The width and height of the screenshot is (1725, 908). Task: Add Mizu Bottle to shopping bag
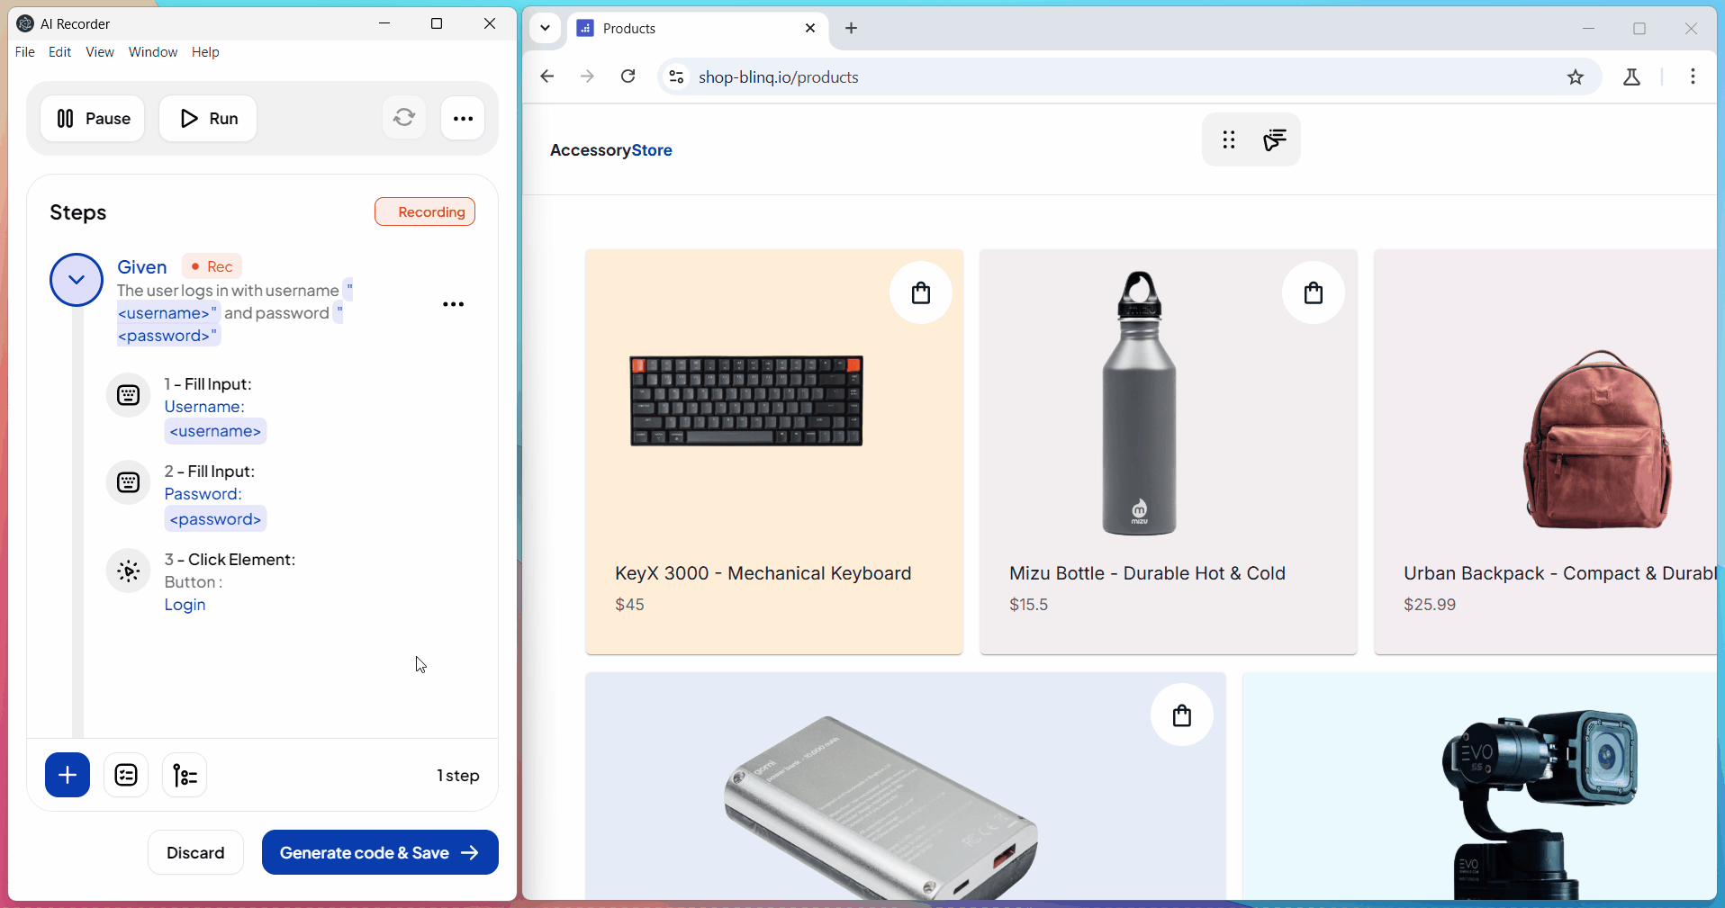(1313, 292)
